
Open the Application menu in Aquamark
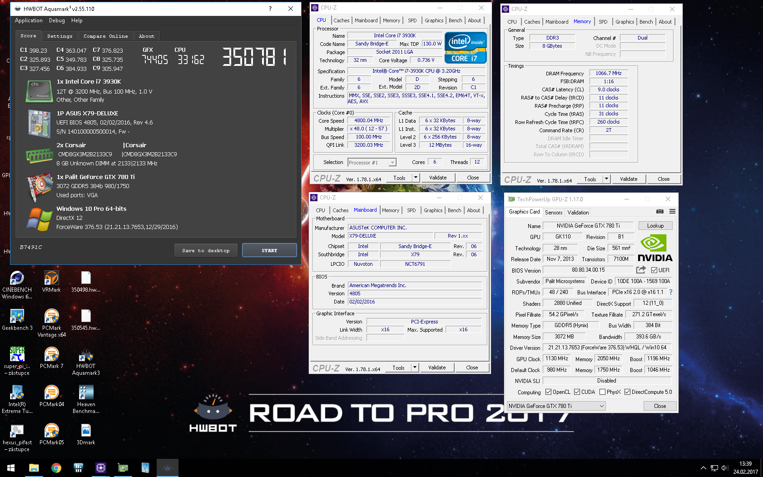click(x=29, y=20)
